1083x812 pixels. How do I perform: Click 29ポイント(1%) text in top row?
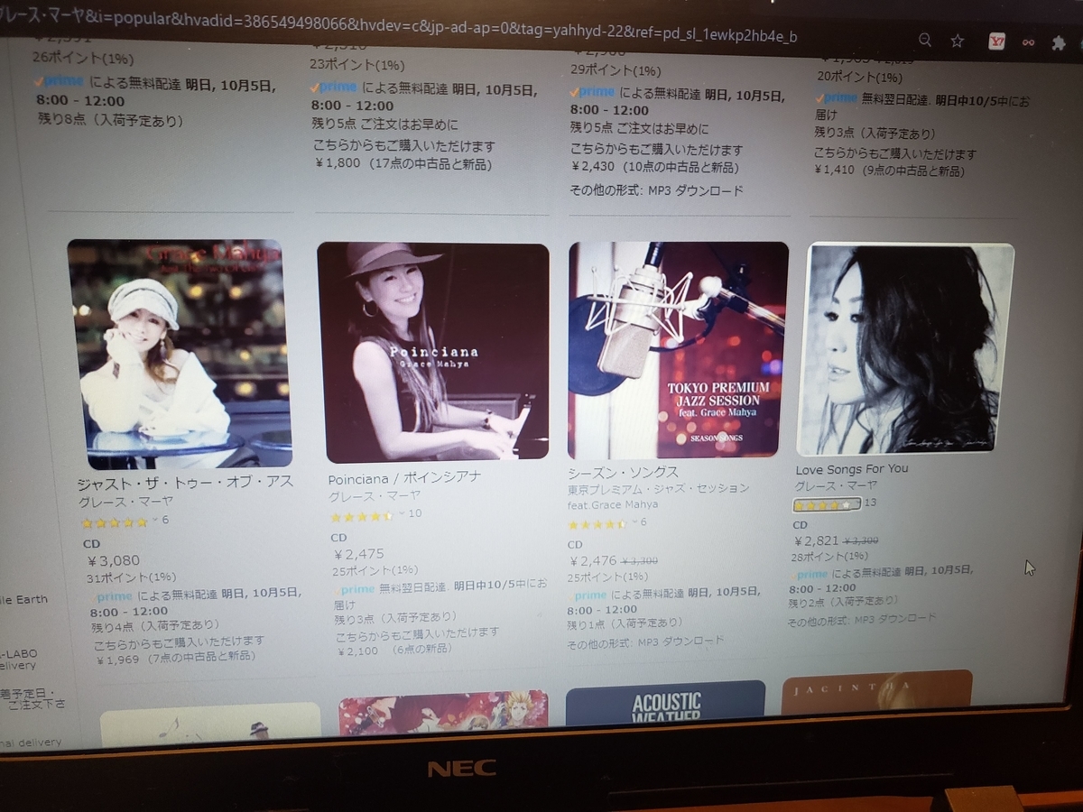coord(616,70)
